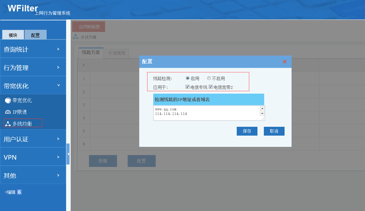
Task: Click the textarea scrollbar down arrow
Action: click(262, 113)
